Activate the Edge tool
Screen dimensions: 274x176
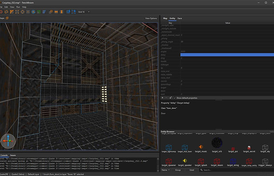tap(23, 12)
